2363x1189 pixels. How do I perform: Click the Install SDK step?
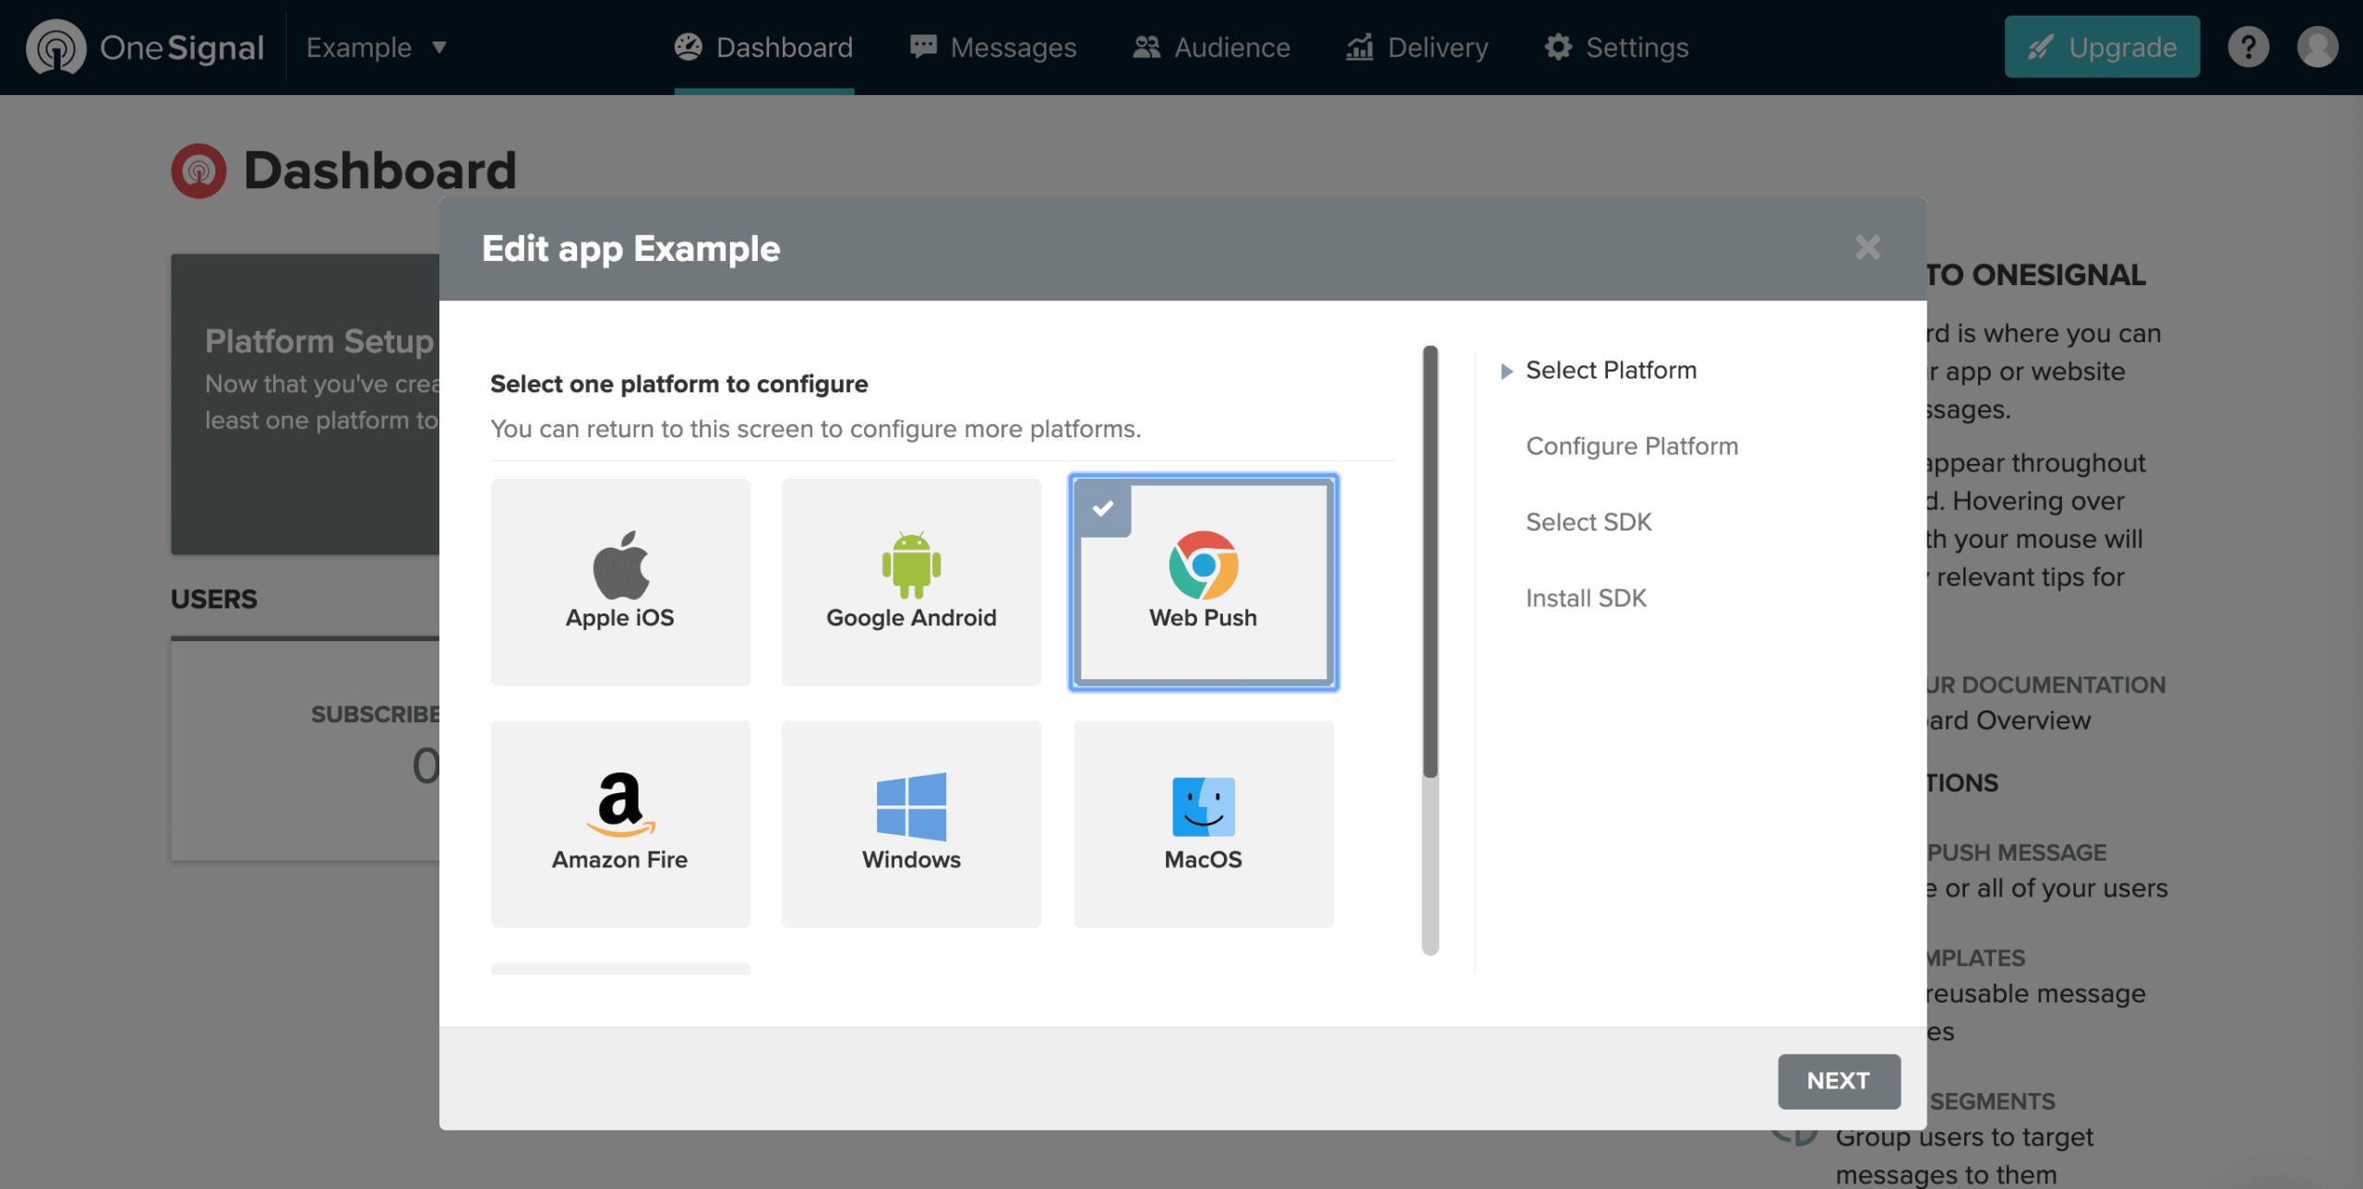pyautogui.click(x=1585, y=598)
